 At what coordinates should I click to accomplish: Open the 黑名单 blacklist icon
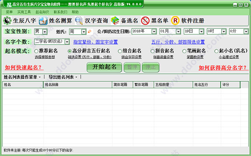point(145,20)
